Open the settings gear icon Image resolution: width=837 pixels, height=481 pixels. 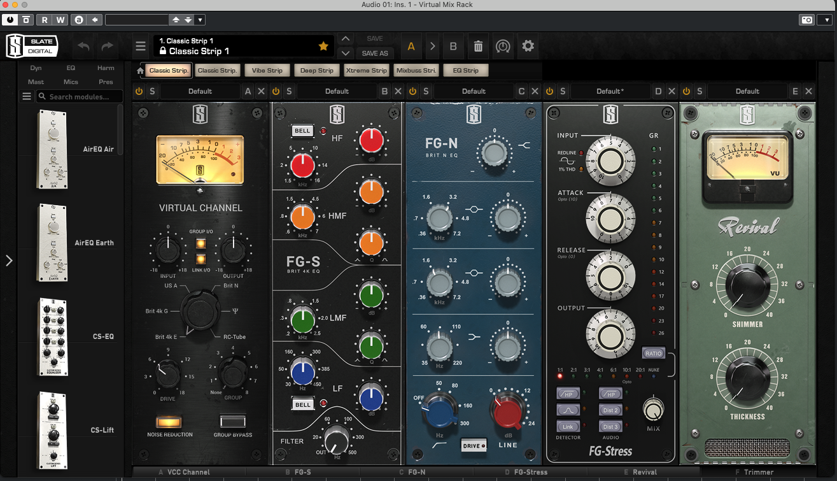click(x=528, y=46)
